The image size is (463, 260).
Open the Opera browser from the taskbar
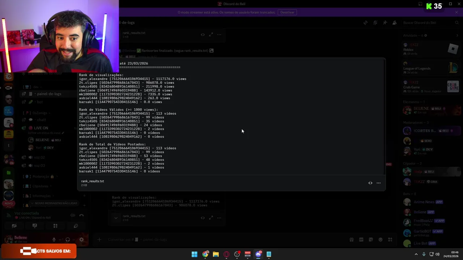(226, 254)
